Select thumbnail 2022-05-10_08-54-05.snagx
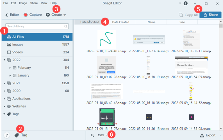 [191, 65]
